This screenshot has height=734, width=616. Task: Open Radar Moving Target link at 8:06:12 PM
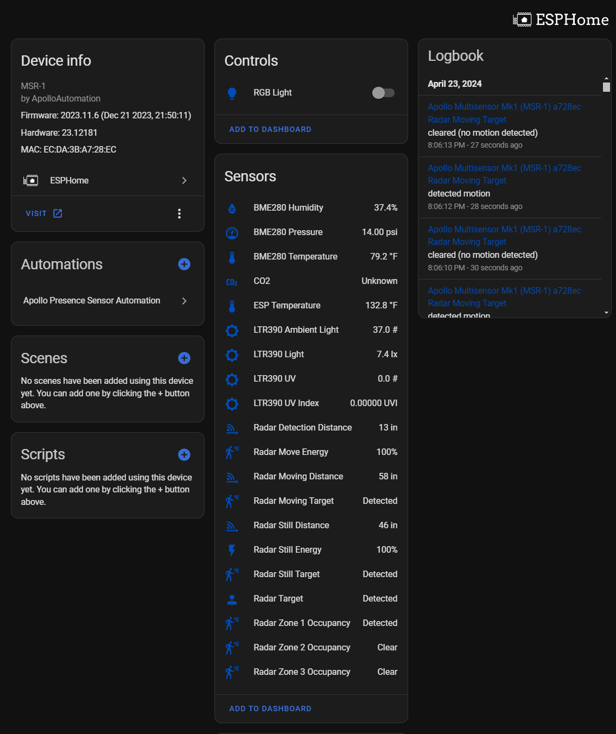tap(467, 181)
